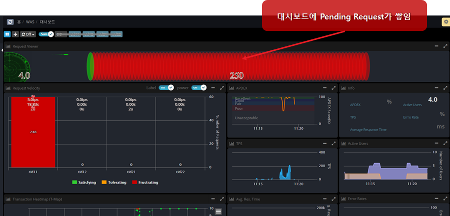
Task: Click the blue grid layout icon
Action: click(7, 34)
